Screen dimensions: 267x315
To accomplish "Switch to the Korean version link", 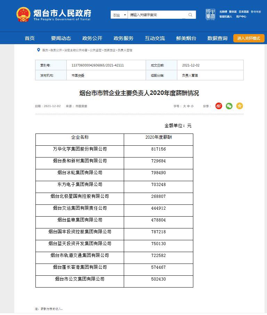I will (x=256, y=12).
